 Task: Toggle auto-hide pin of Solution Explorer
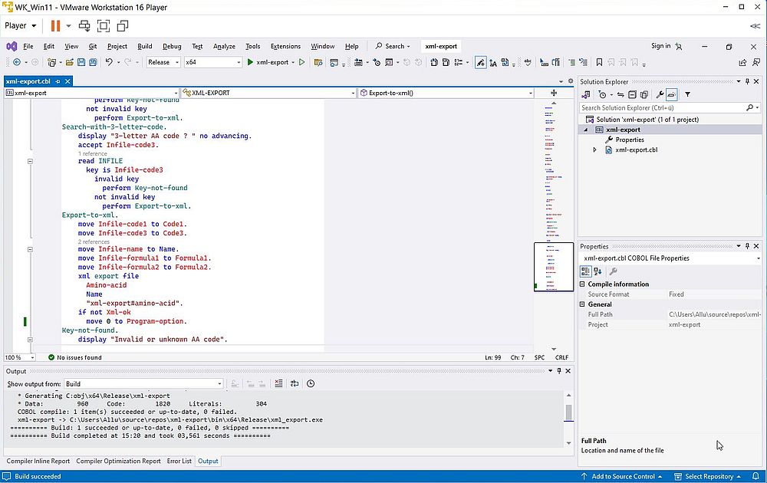(747, 81)
